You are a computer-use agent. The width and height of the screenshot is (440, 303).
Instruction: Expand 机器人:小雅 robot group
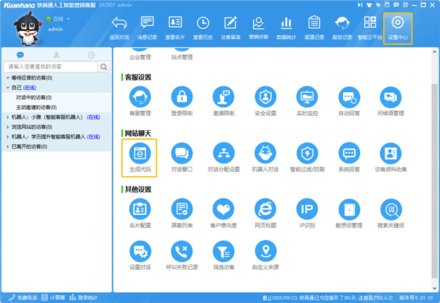pyautogui.click(x=8, y=117)
